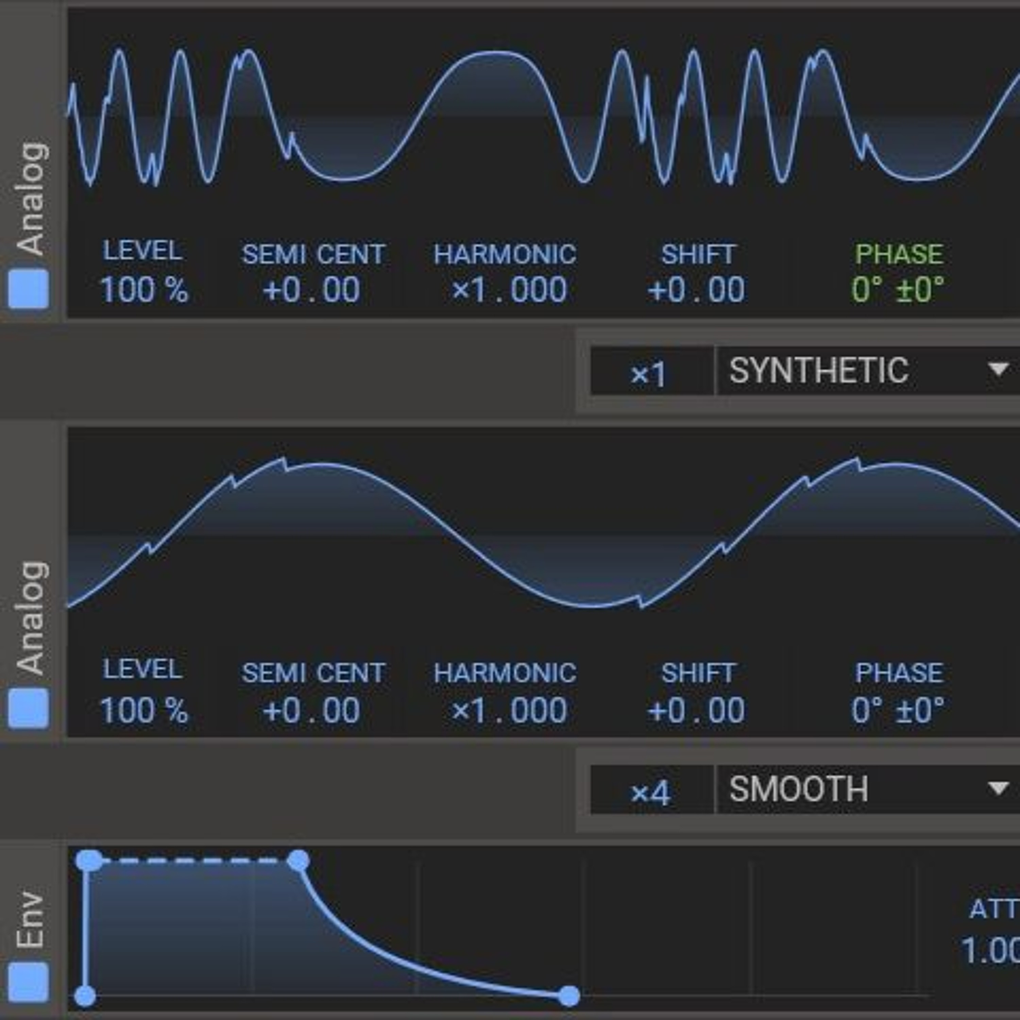
Task: Toggle the first Analog oscillator enable box
Action: [x=29, y=289]
